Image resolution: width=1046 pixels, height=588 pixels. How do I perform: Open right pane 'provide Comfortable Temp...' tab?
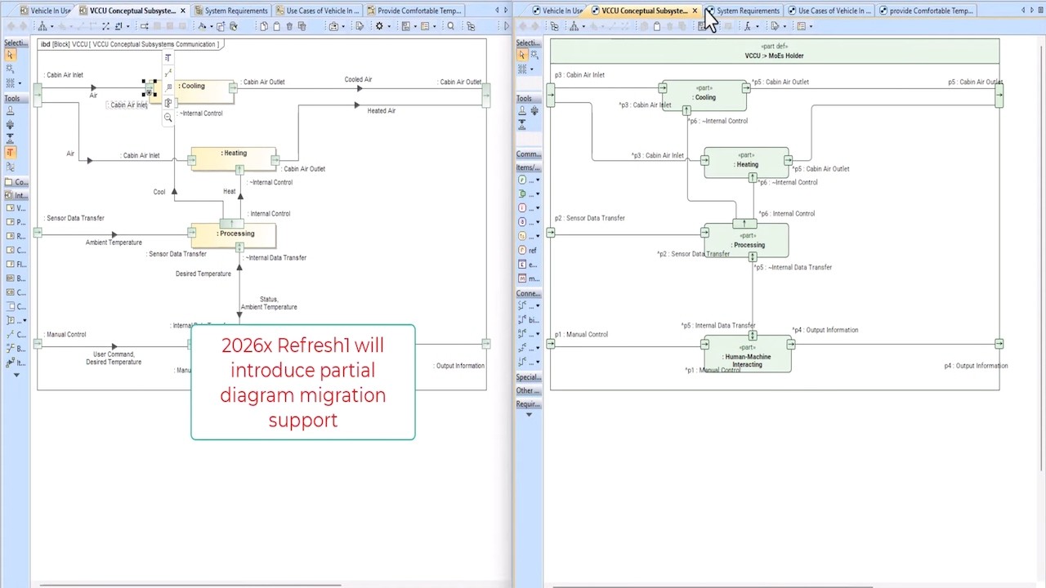(926, 11)
